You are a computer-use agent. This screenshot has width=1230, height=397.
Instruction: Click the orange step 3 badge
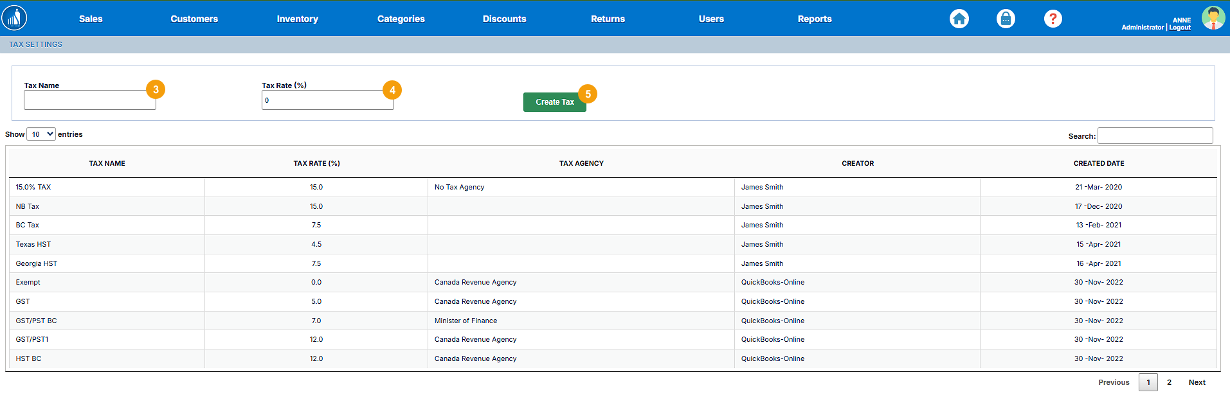pyautogui.click(x=156, y=89)
